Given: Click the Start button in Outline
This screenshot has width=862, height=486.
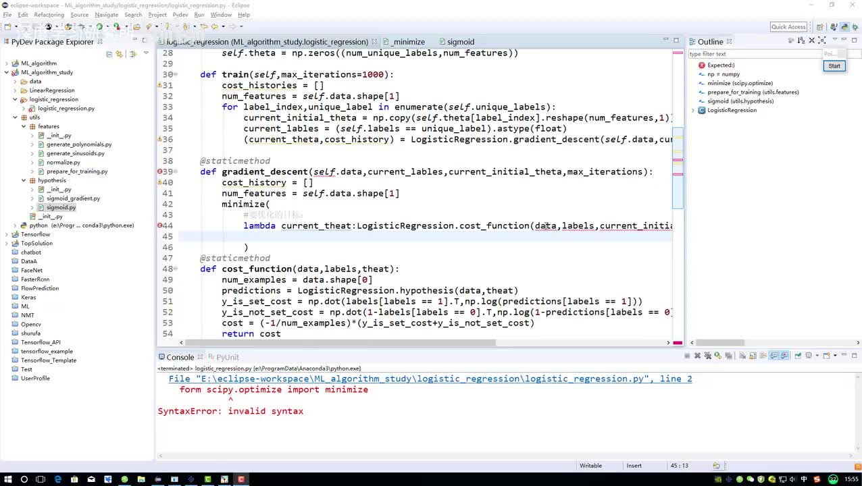Looking at the screenshot, I should point(834,65).
